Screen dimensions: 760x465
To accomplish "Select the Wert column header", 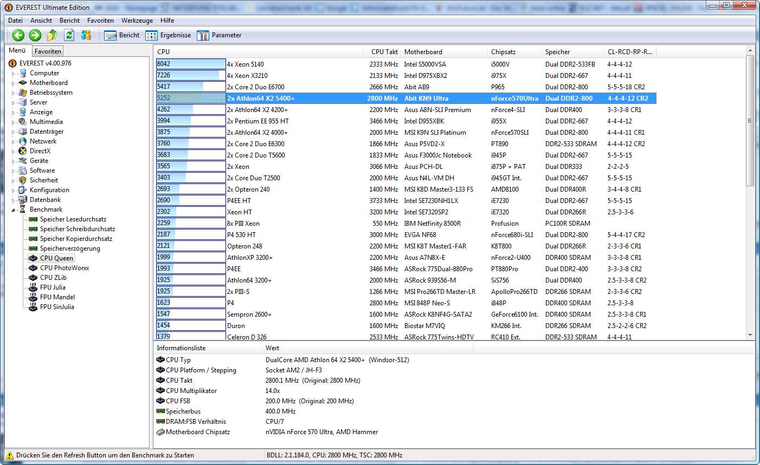I will (369, 348).
